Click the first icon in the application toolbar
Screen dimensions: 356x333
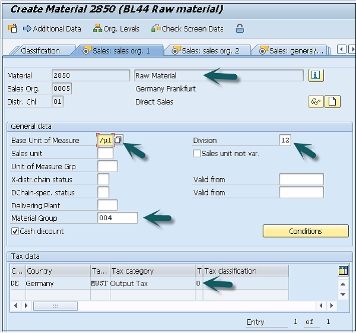coord(12,28)
